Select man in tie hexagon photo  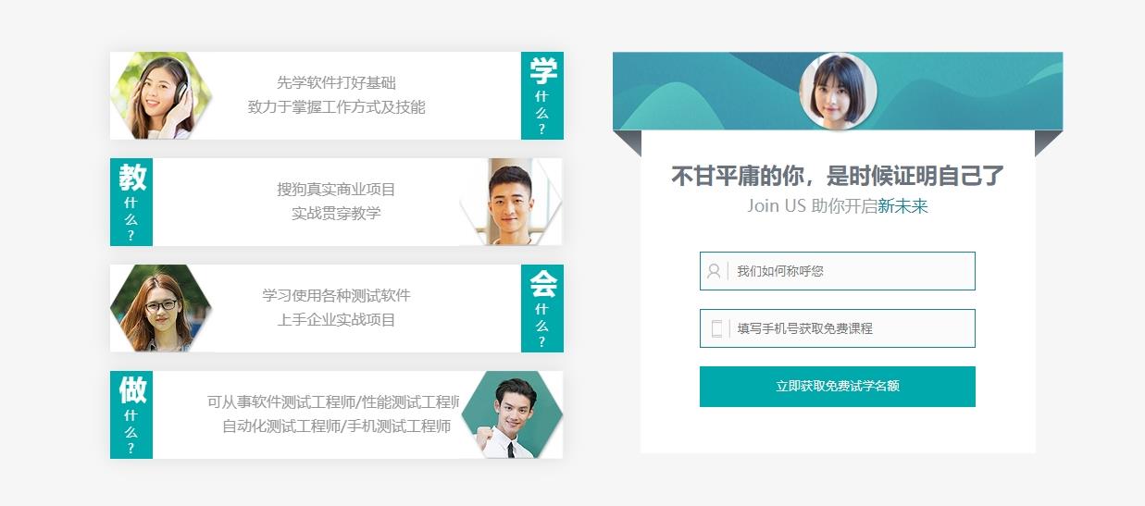click(512, 414)
